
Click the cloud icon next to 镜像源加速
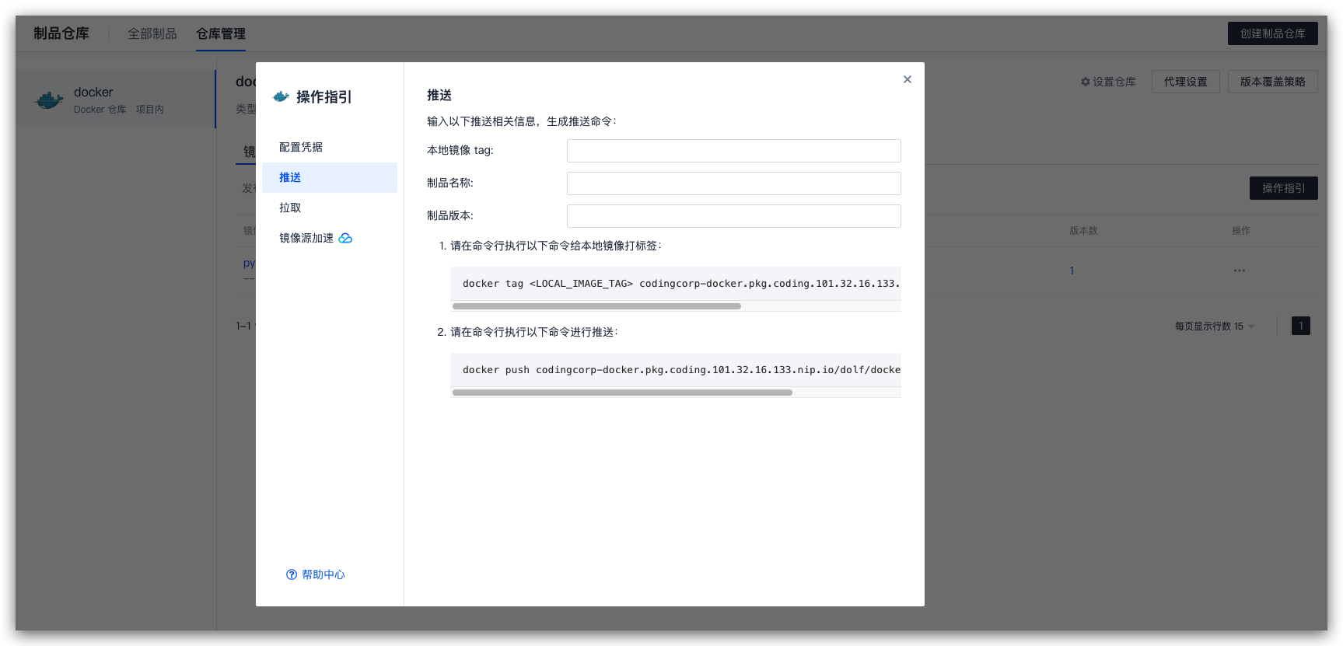coord(345,238)
